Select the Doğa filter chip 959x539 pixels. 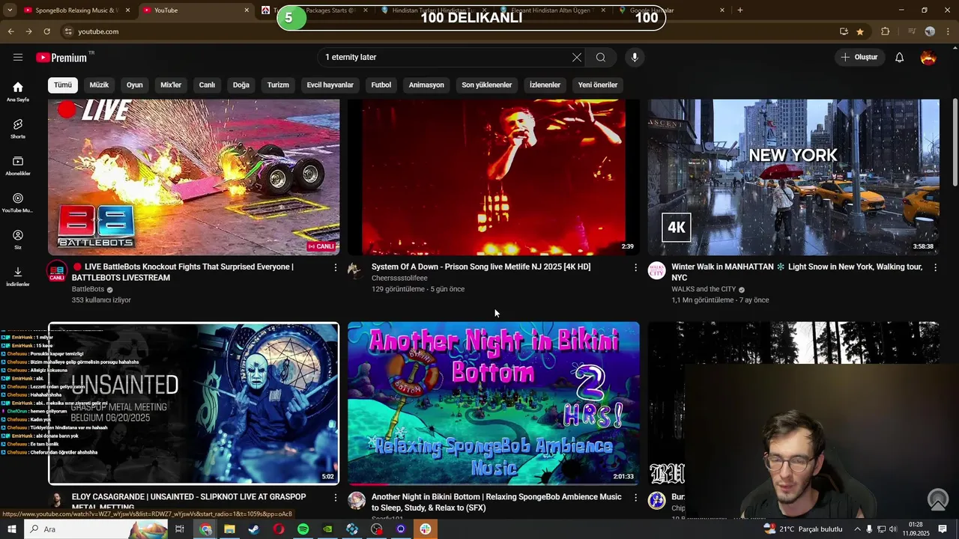[241, 85]
